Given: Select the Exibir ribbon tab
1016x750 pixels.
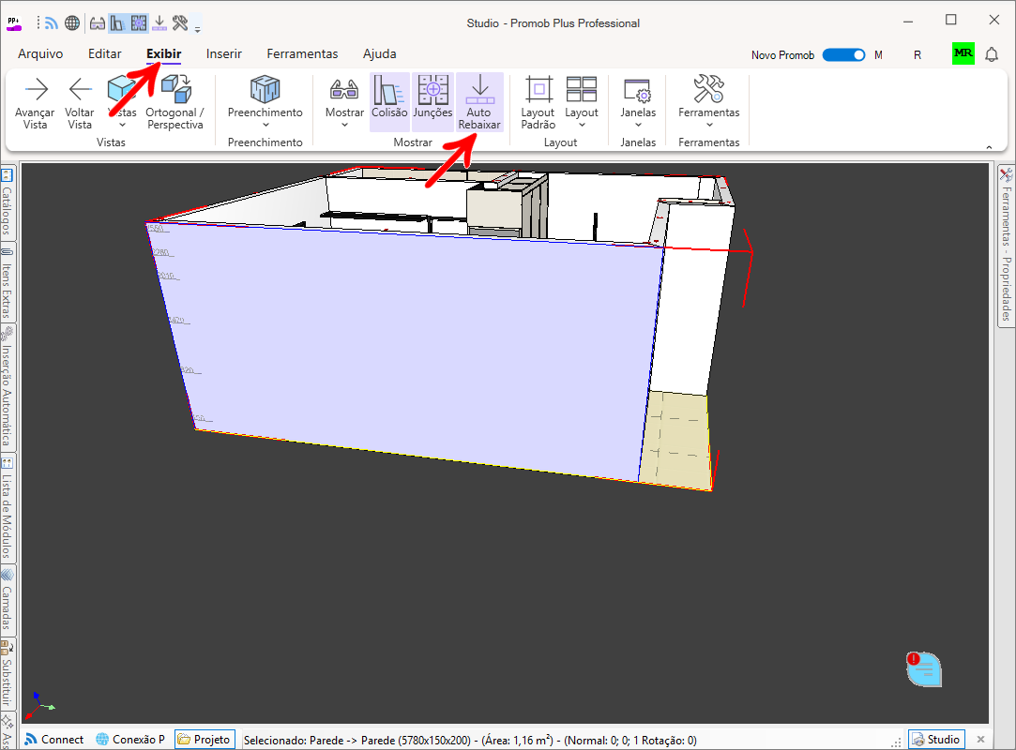Looking at the screenshot, I should click(x=163, y=53).
